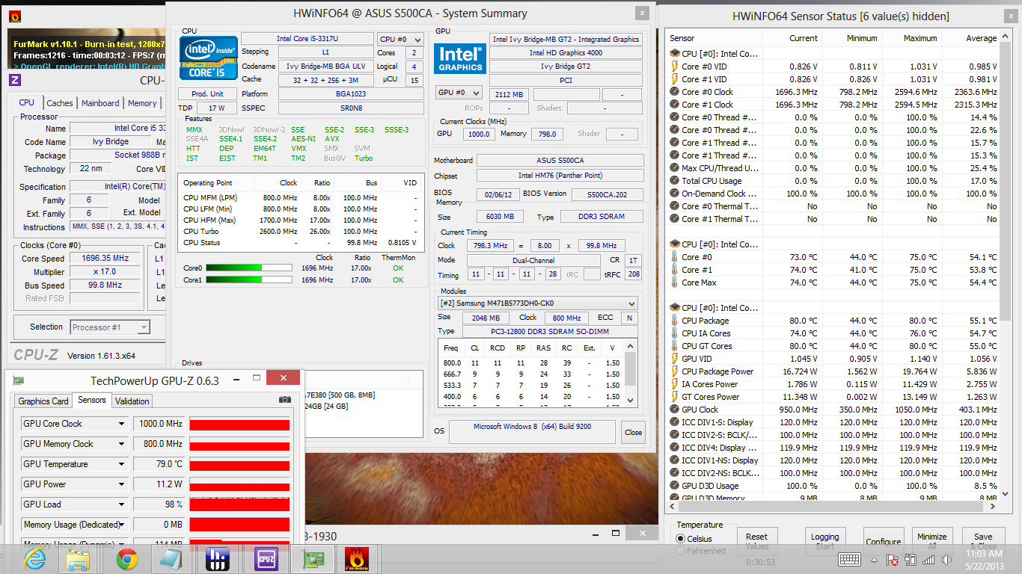This screenshot has height=574, width=1022.
Task: Click the thermometer icon beside CPU Package
Action: coord(673,321)
